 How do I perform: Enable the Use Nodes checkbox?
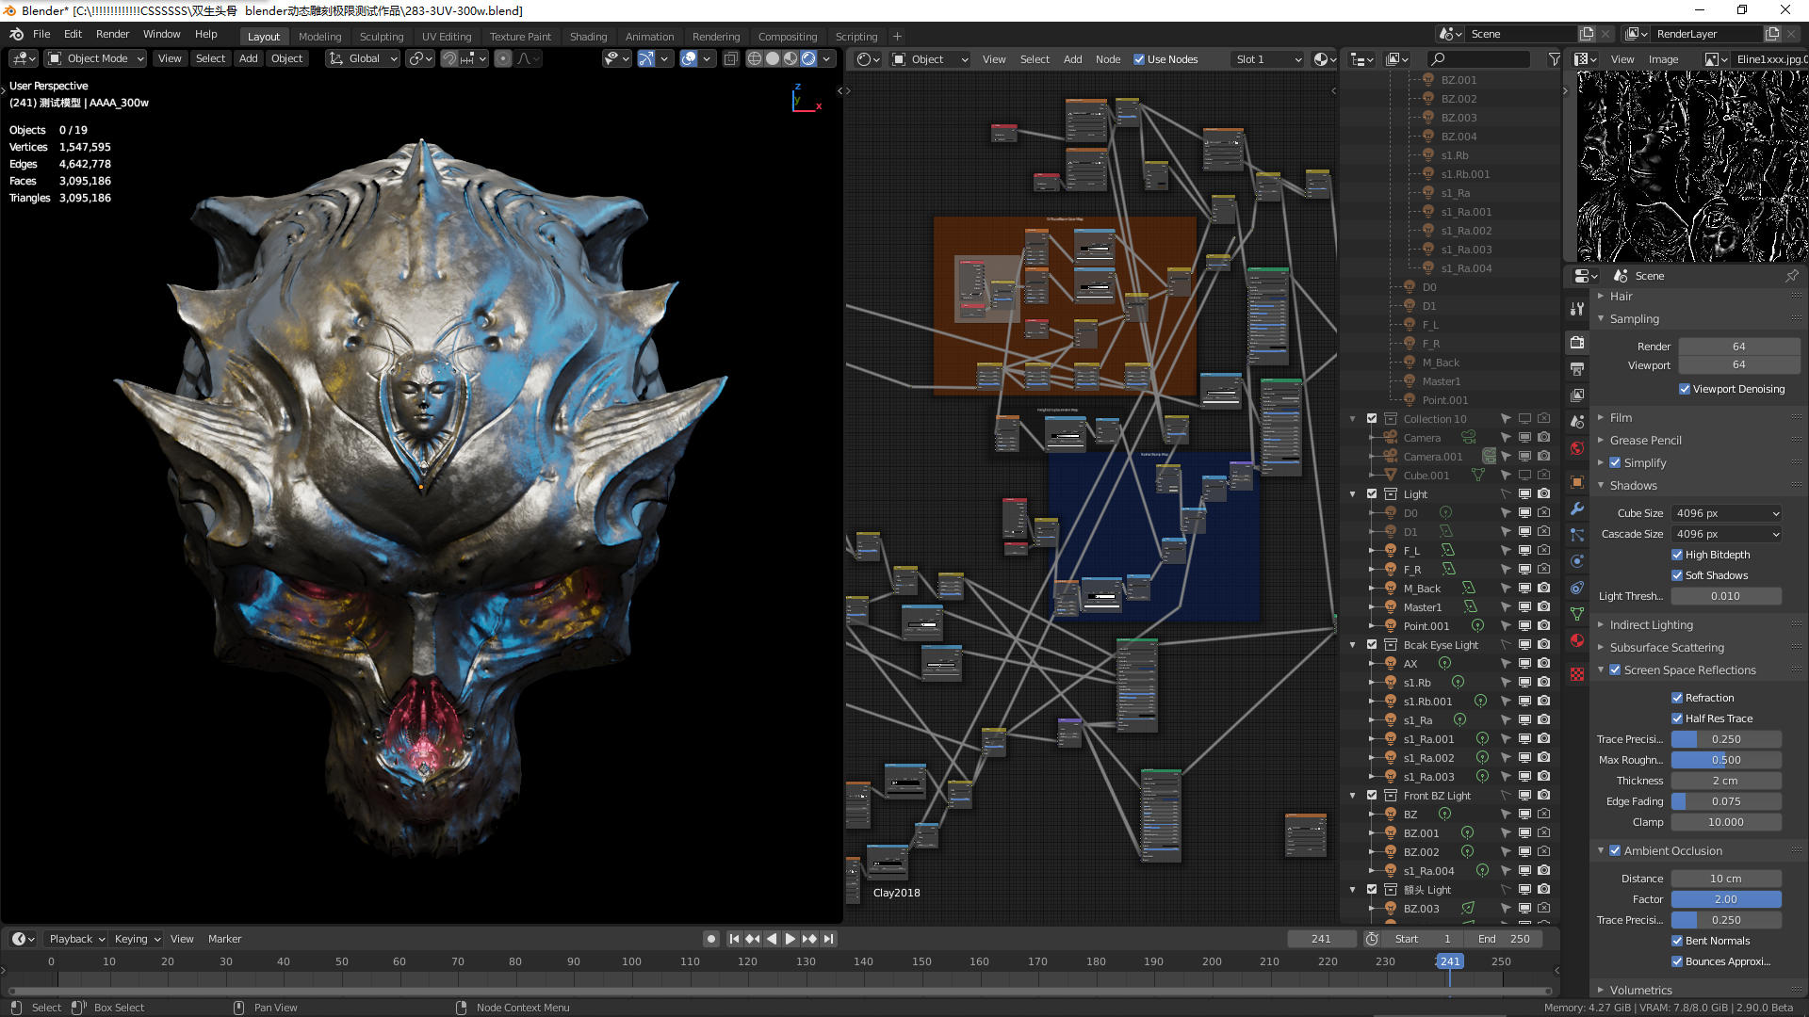click(1138, 58)
